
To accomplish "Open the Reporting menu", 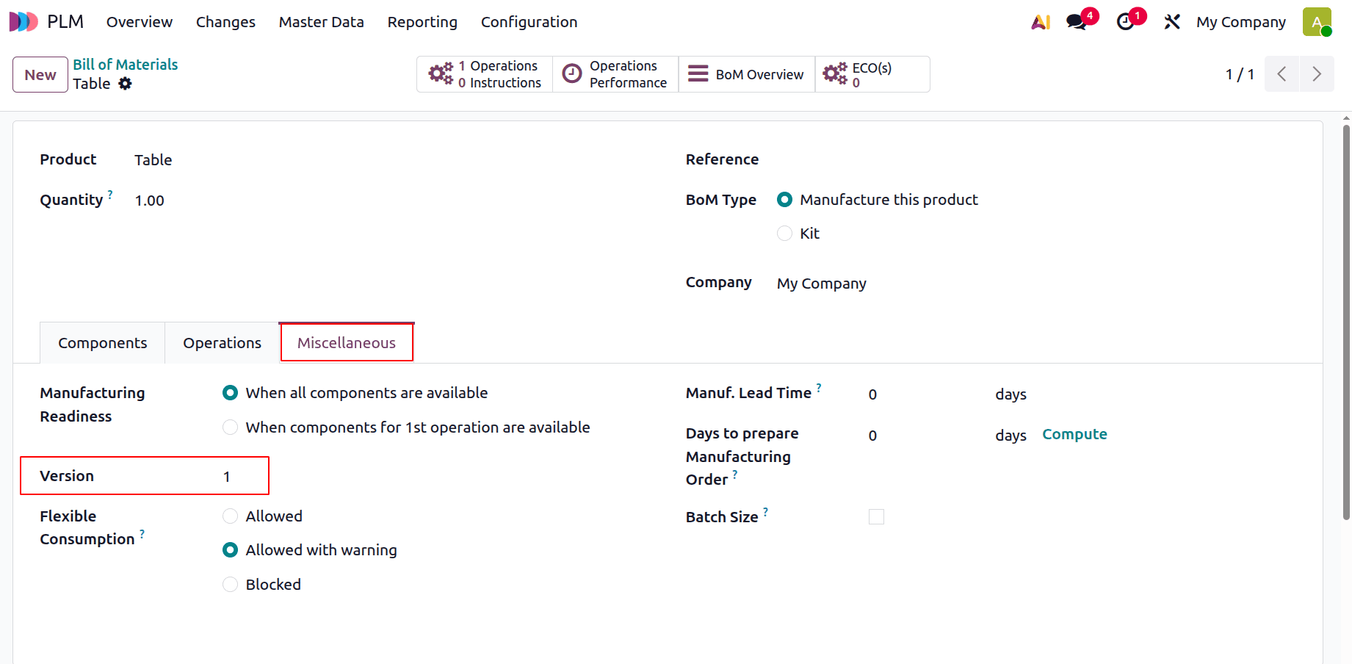I will click(422, 22).
